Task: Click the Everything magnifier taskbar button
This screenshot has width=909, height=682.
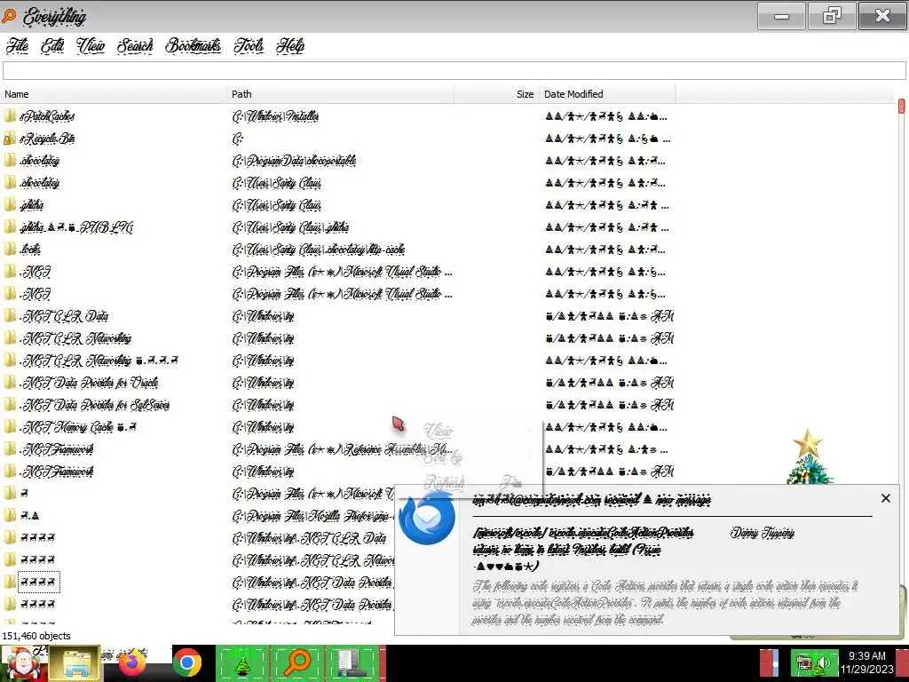Action: tap(297, 663)
